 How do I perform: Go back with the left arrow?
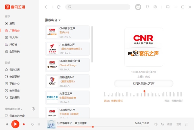pyautogui.click(x=46, y=7)
